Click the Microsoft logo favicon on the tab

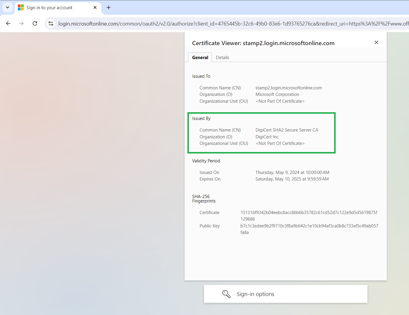click(21, 7)
